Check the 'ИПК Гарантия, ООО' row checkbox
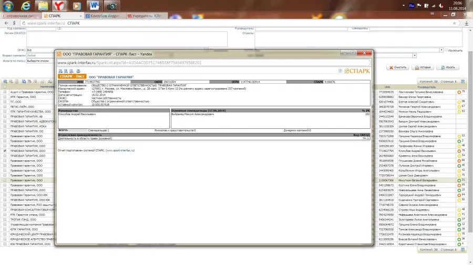Viewport: 473px width, 265px height. tap(5, 97)
